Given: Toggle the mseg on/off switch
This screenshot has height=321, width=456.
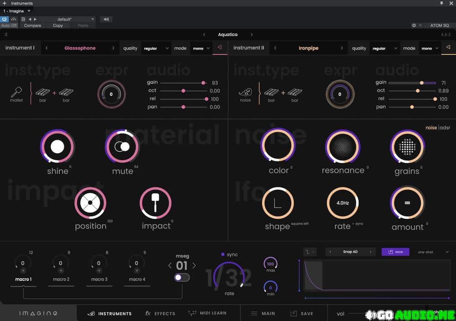Looking at the screenshot, I should 181,277.
